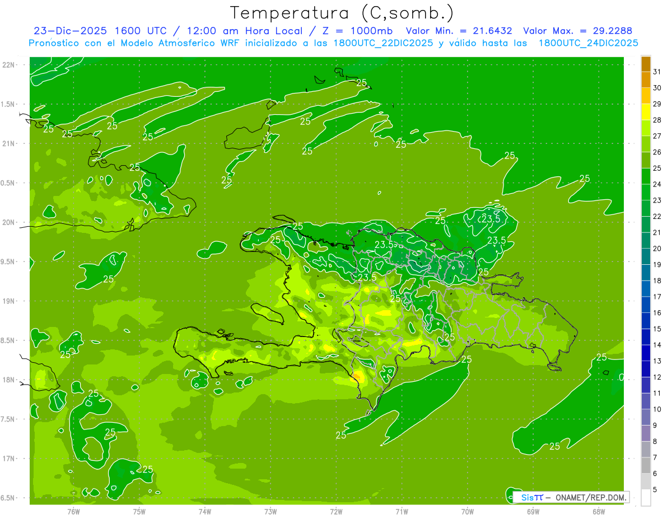Click the title "Temperatura (C,somb.)"
672x519 pixels.
(342, 13)
